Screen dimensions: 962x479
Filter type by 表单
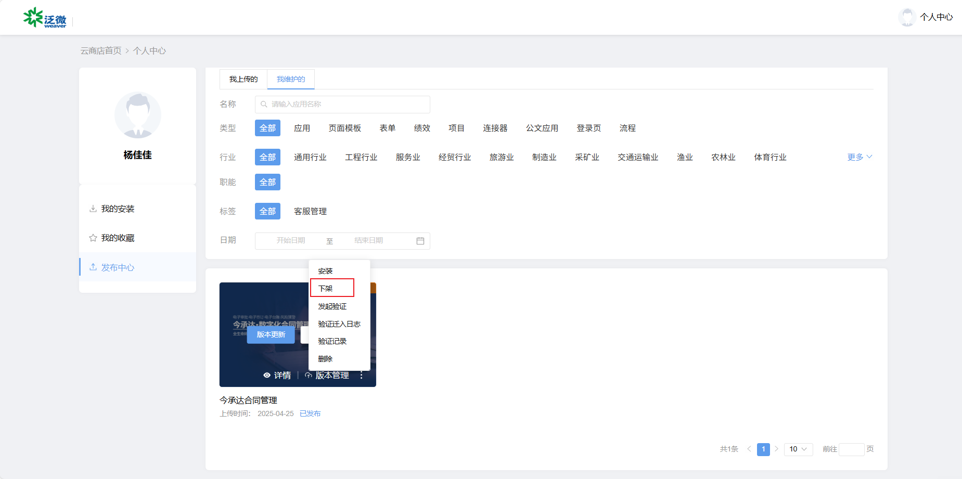(x=387, y=128)
